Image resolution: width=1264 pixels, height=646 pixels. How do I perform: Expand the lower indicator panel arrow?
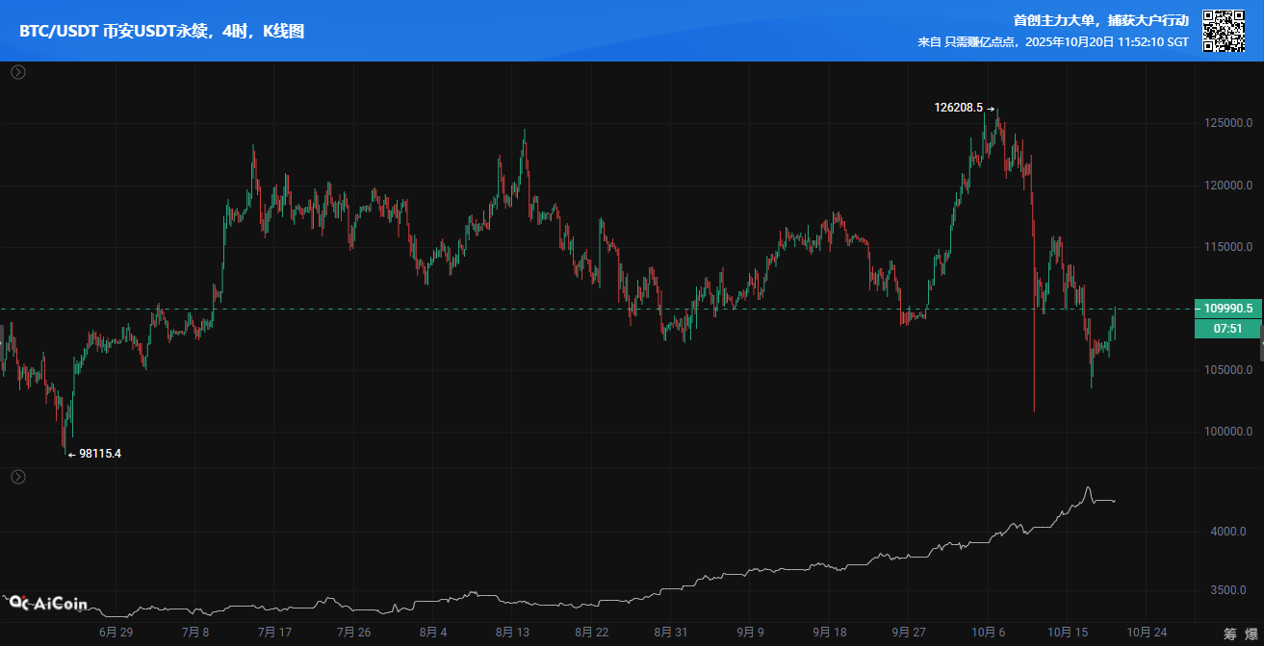(18, 477)
